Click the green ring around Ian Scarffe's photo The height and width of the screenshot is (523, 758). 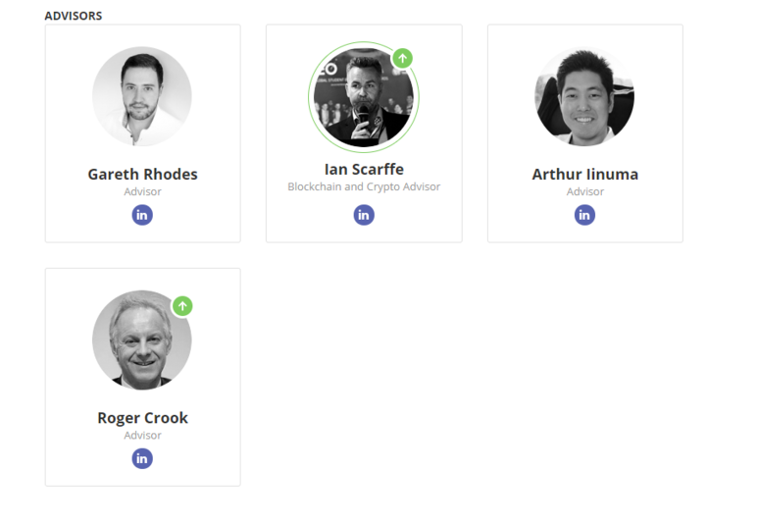(x=310, y=97)
